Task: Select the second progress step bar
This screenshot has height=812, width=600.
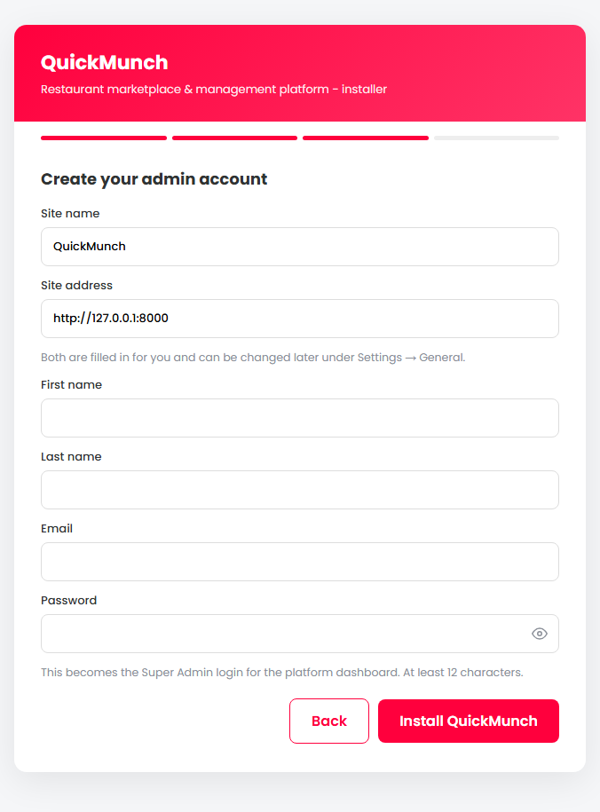Action: (234, 138)
